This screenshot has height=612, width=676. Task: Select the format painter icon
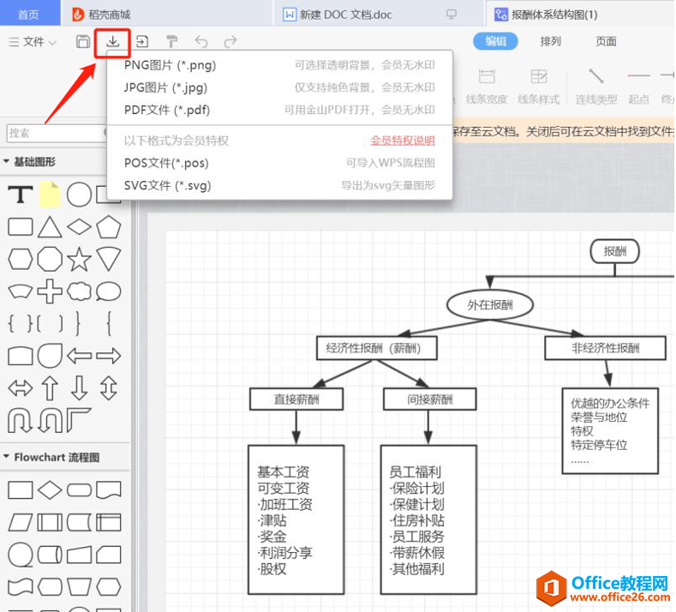(171, 41)
